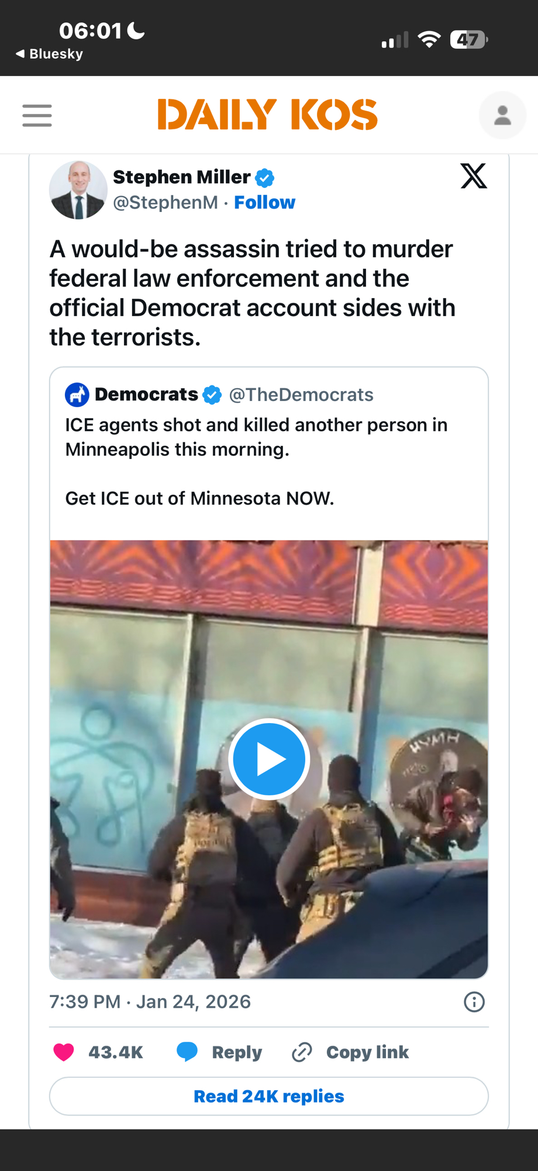
Task: Tap Stephen Miller's profile picture
Action: point(78,190)
